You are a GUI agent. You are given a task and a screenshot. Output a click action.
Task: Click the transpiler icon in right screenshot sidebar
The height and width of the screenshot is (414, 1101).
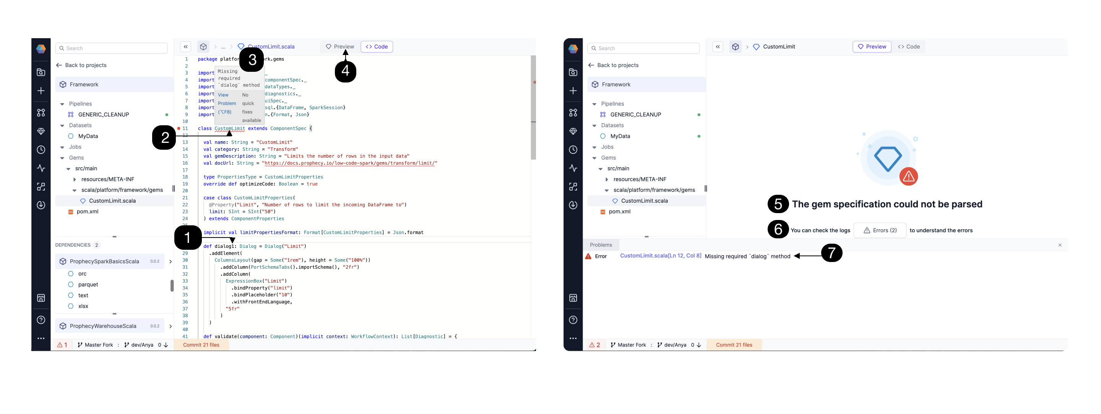point(573,186)
